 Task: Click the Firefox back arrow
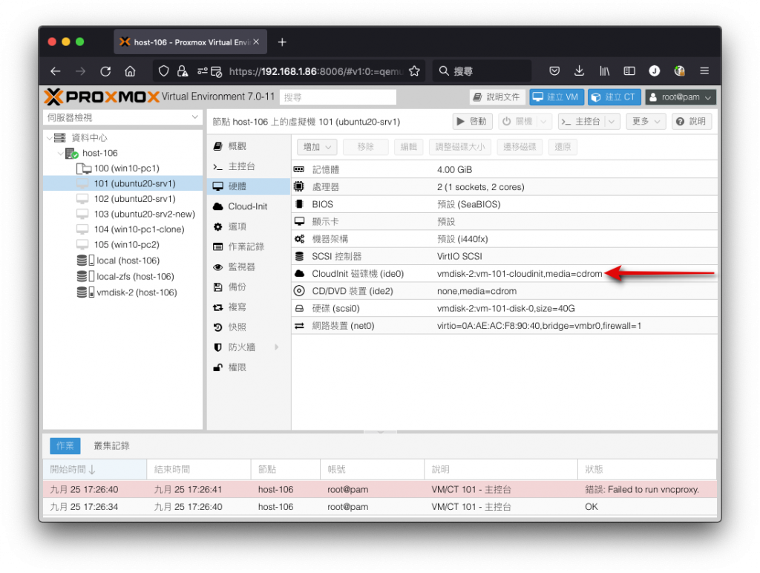coord(55,71)
